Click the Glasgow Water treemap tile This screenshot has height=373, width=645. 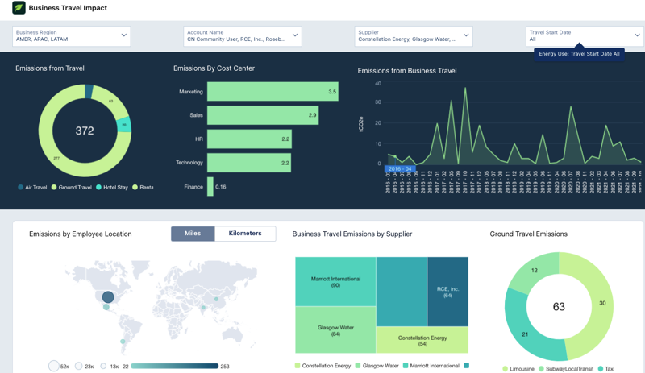click(x=335, y=329)
